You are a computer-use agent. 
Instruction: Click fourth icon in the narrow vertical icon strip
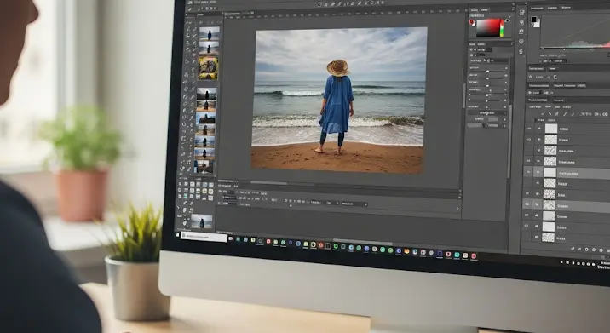[x=521, y=41]
